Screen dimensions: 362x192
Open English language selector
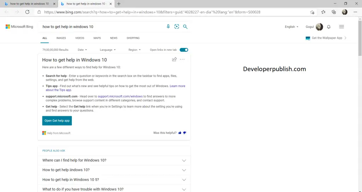pyautogui.click(x=292, y=27)
